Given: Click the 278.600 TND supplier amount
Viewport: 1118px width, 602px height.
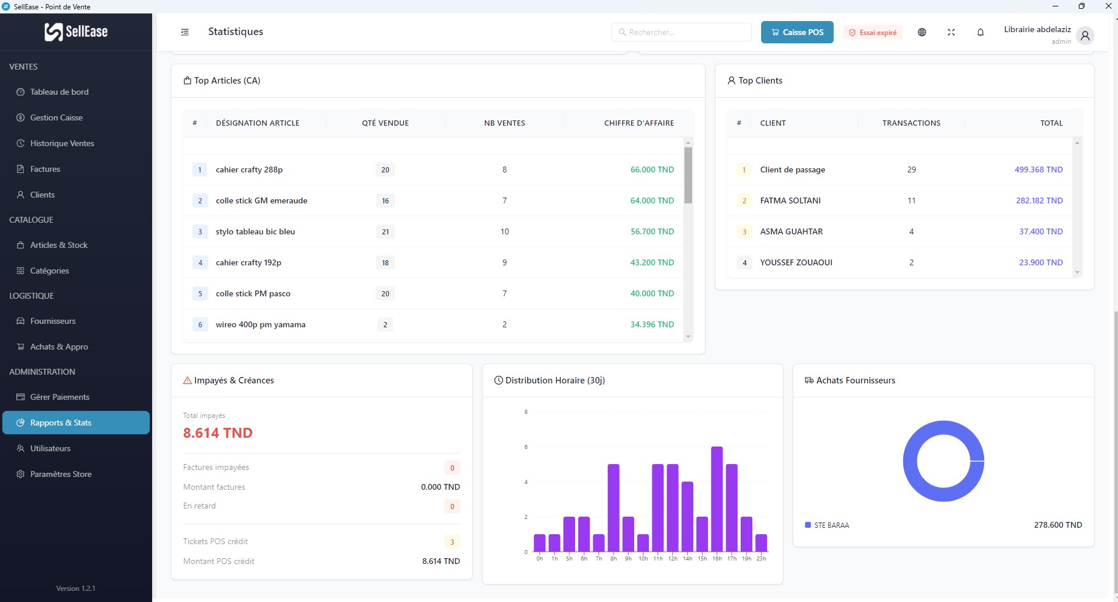Looking at the screenshot, I should [x=1058, y=525].
